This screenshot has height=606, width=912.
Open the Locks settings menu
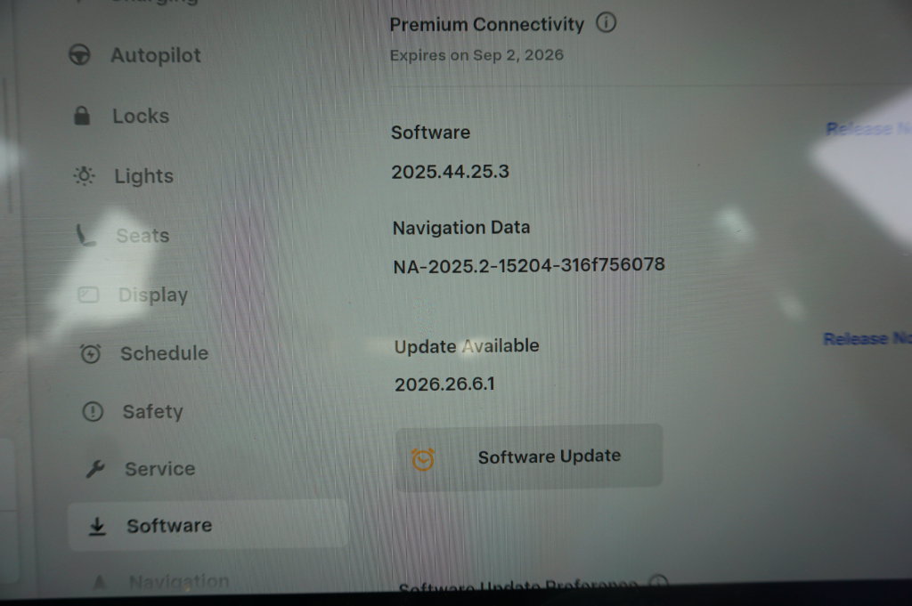pos(141,117)
